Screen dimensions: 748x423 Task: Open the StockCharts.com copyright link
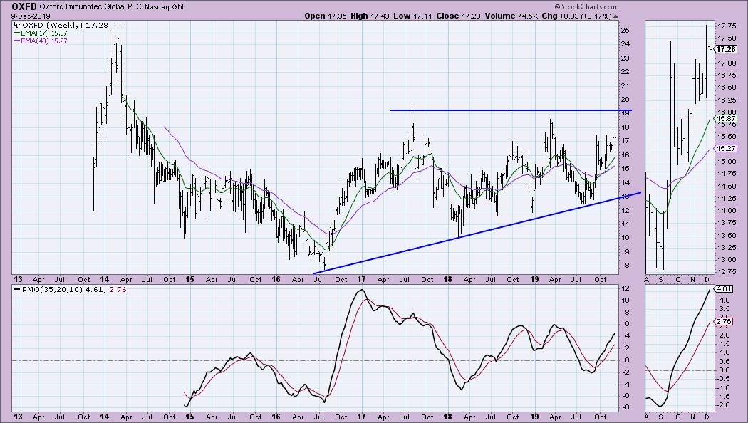pos(587,6)
